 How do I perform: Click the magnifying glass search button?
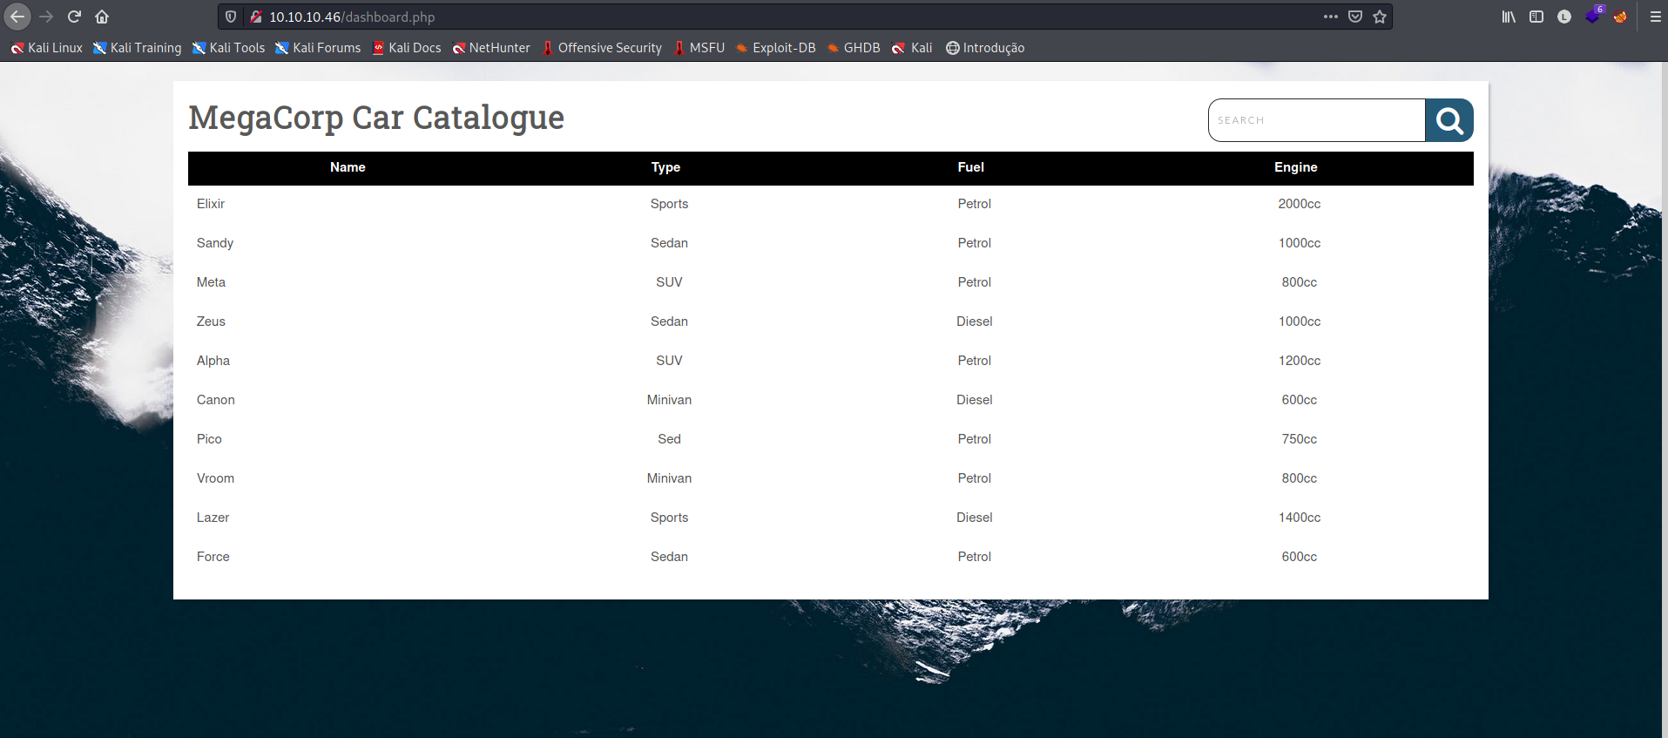[x=1449, y=120]
